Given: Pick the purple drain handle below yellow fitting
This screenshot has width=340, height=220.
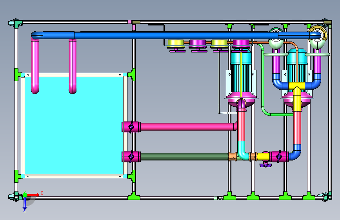Looking at the screenshot, I should [x=265, y=165].
